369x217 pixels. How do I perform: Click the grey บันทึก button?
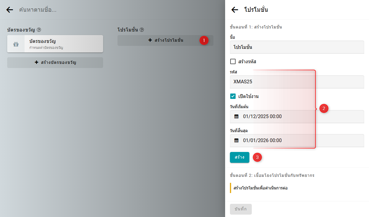tap(241, 209)
